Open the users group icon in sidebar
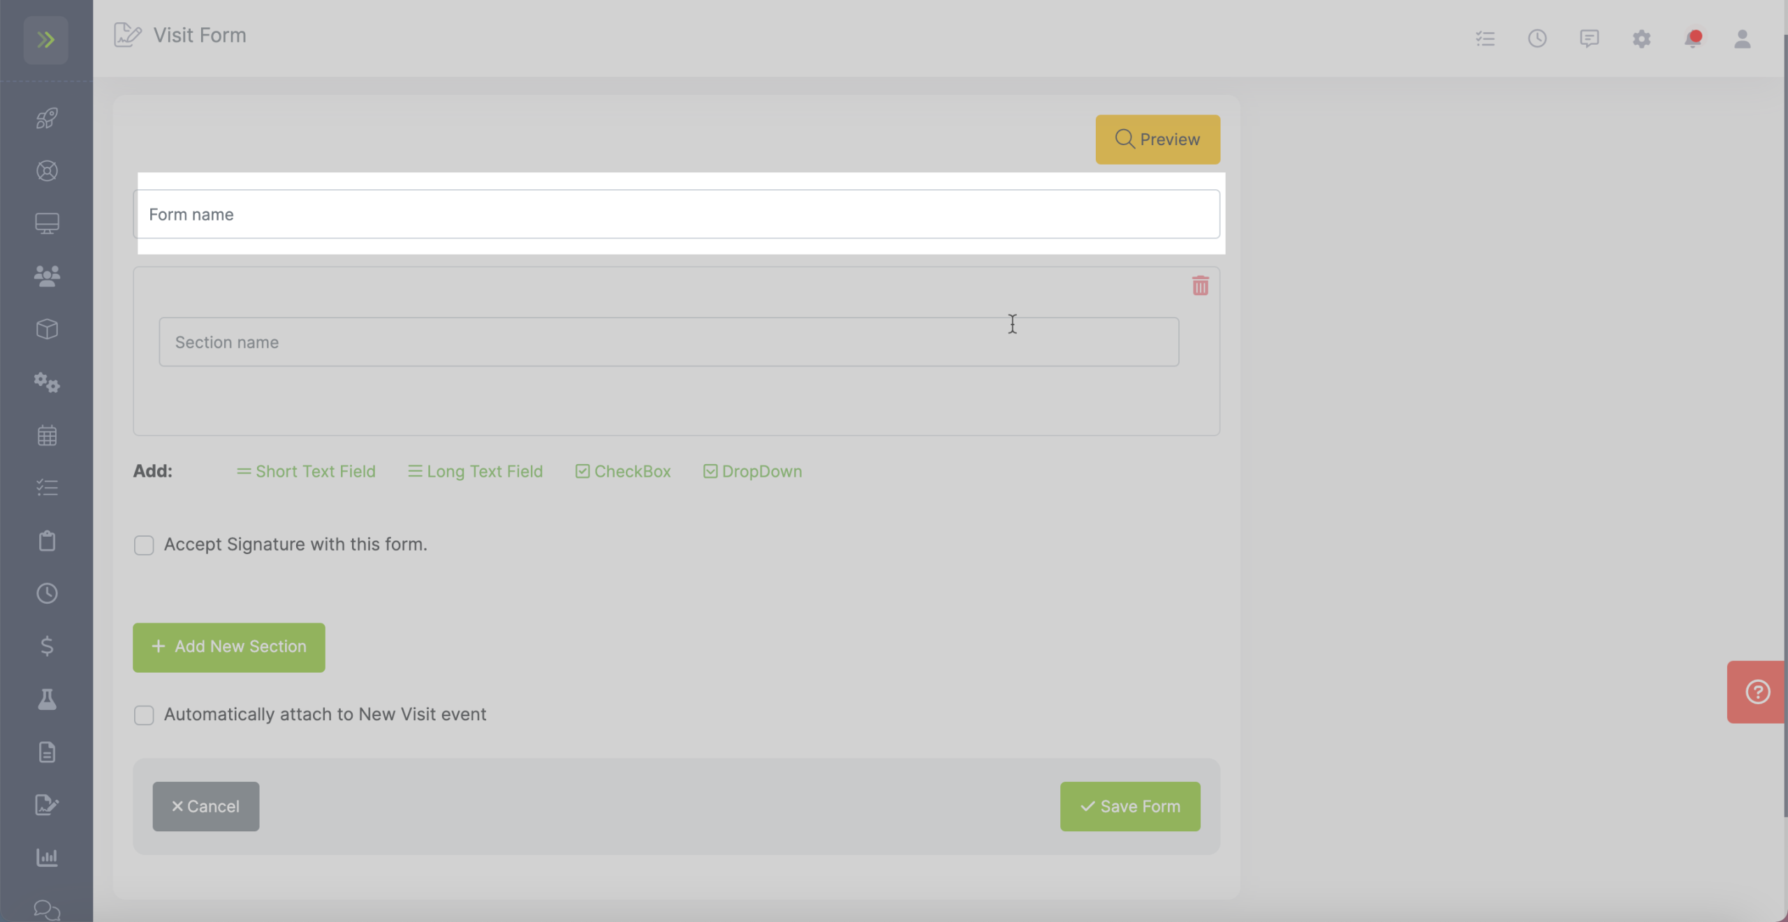The width and height of the screenshot is (1788, 922). point(47,276)
